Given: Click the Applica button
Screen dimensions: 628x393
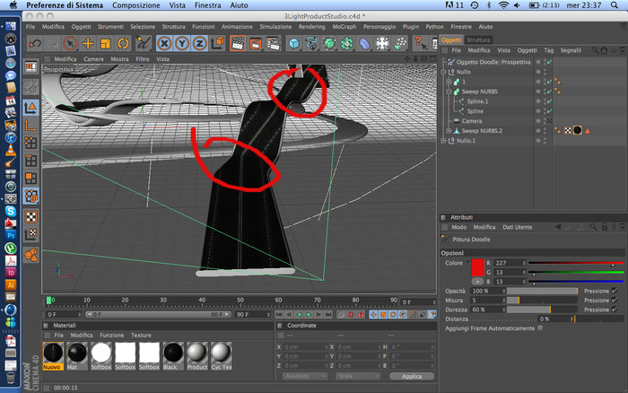Looking at the screenshot, I should click(x=412, y=376).
